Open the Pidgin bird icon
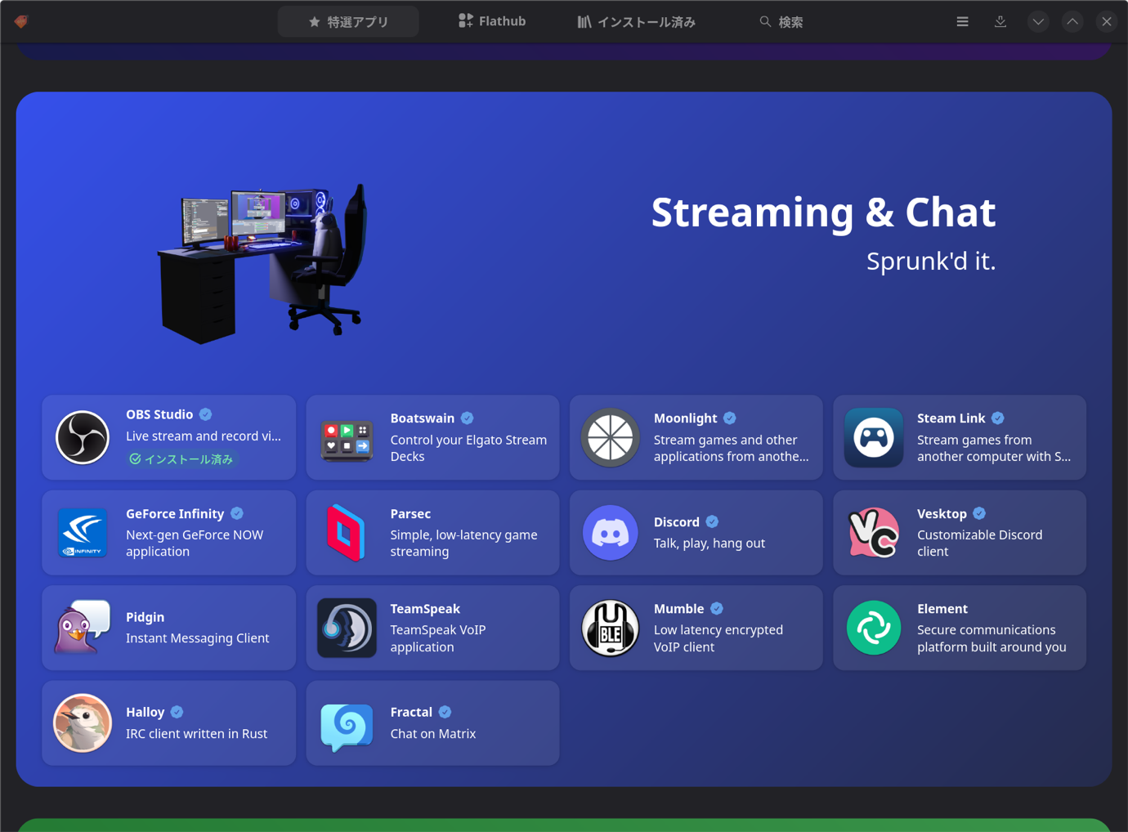The image size is (1128, 832). point(83,628)
